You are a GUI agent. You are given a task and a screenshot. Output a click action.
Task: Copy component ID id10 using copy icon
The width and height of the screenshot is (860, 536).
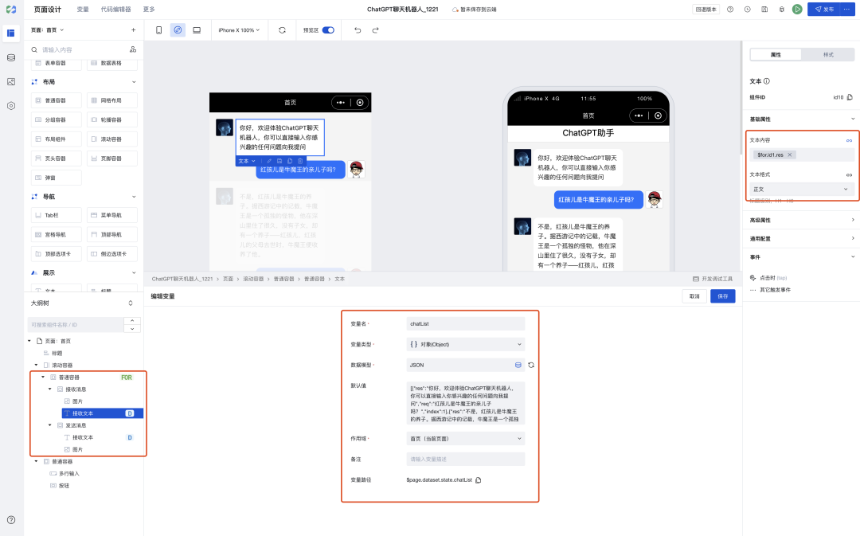tap(850, 97)
